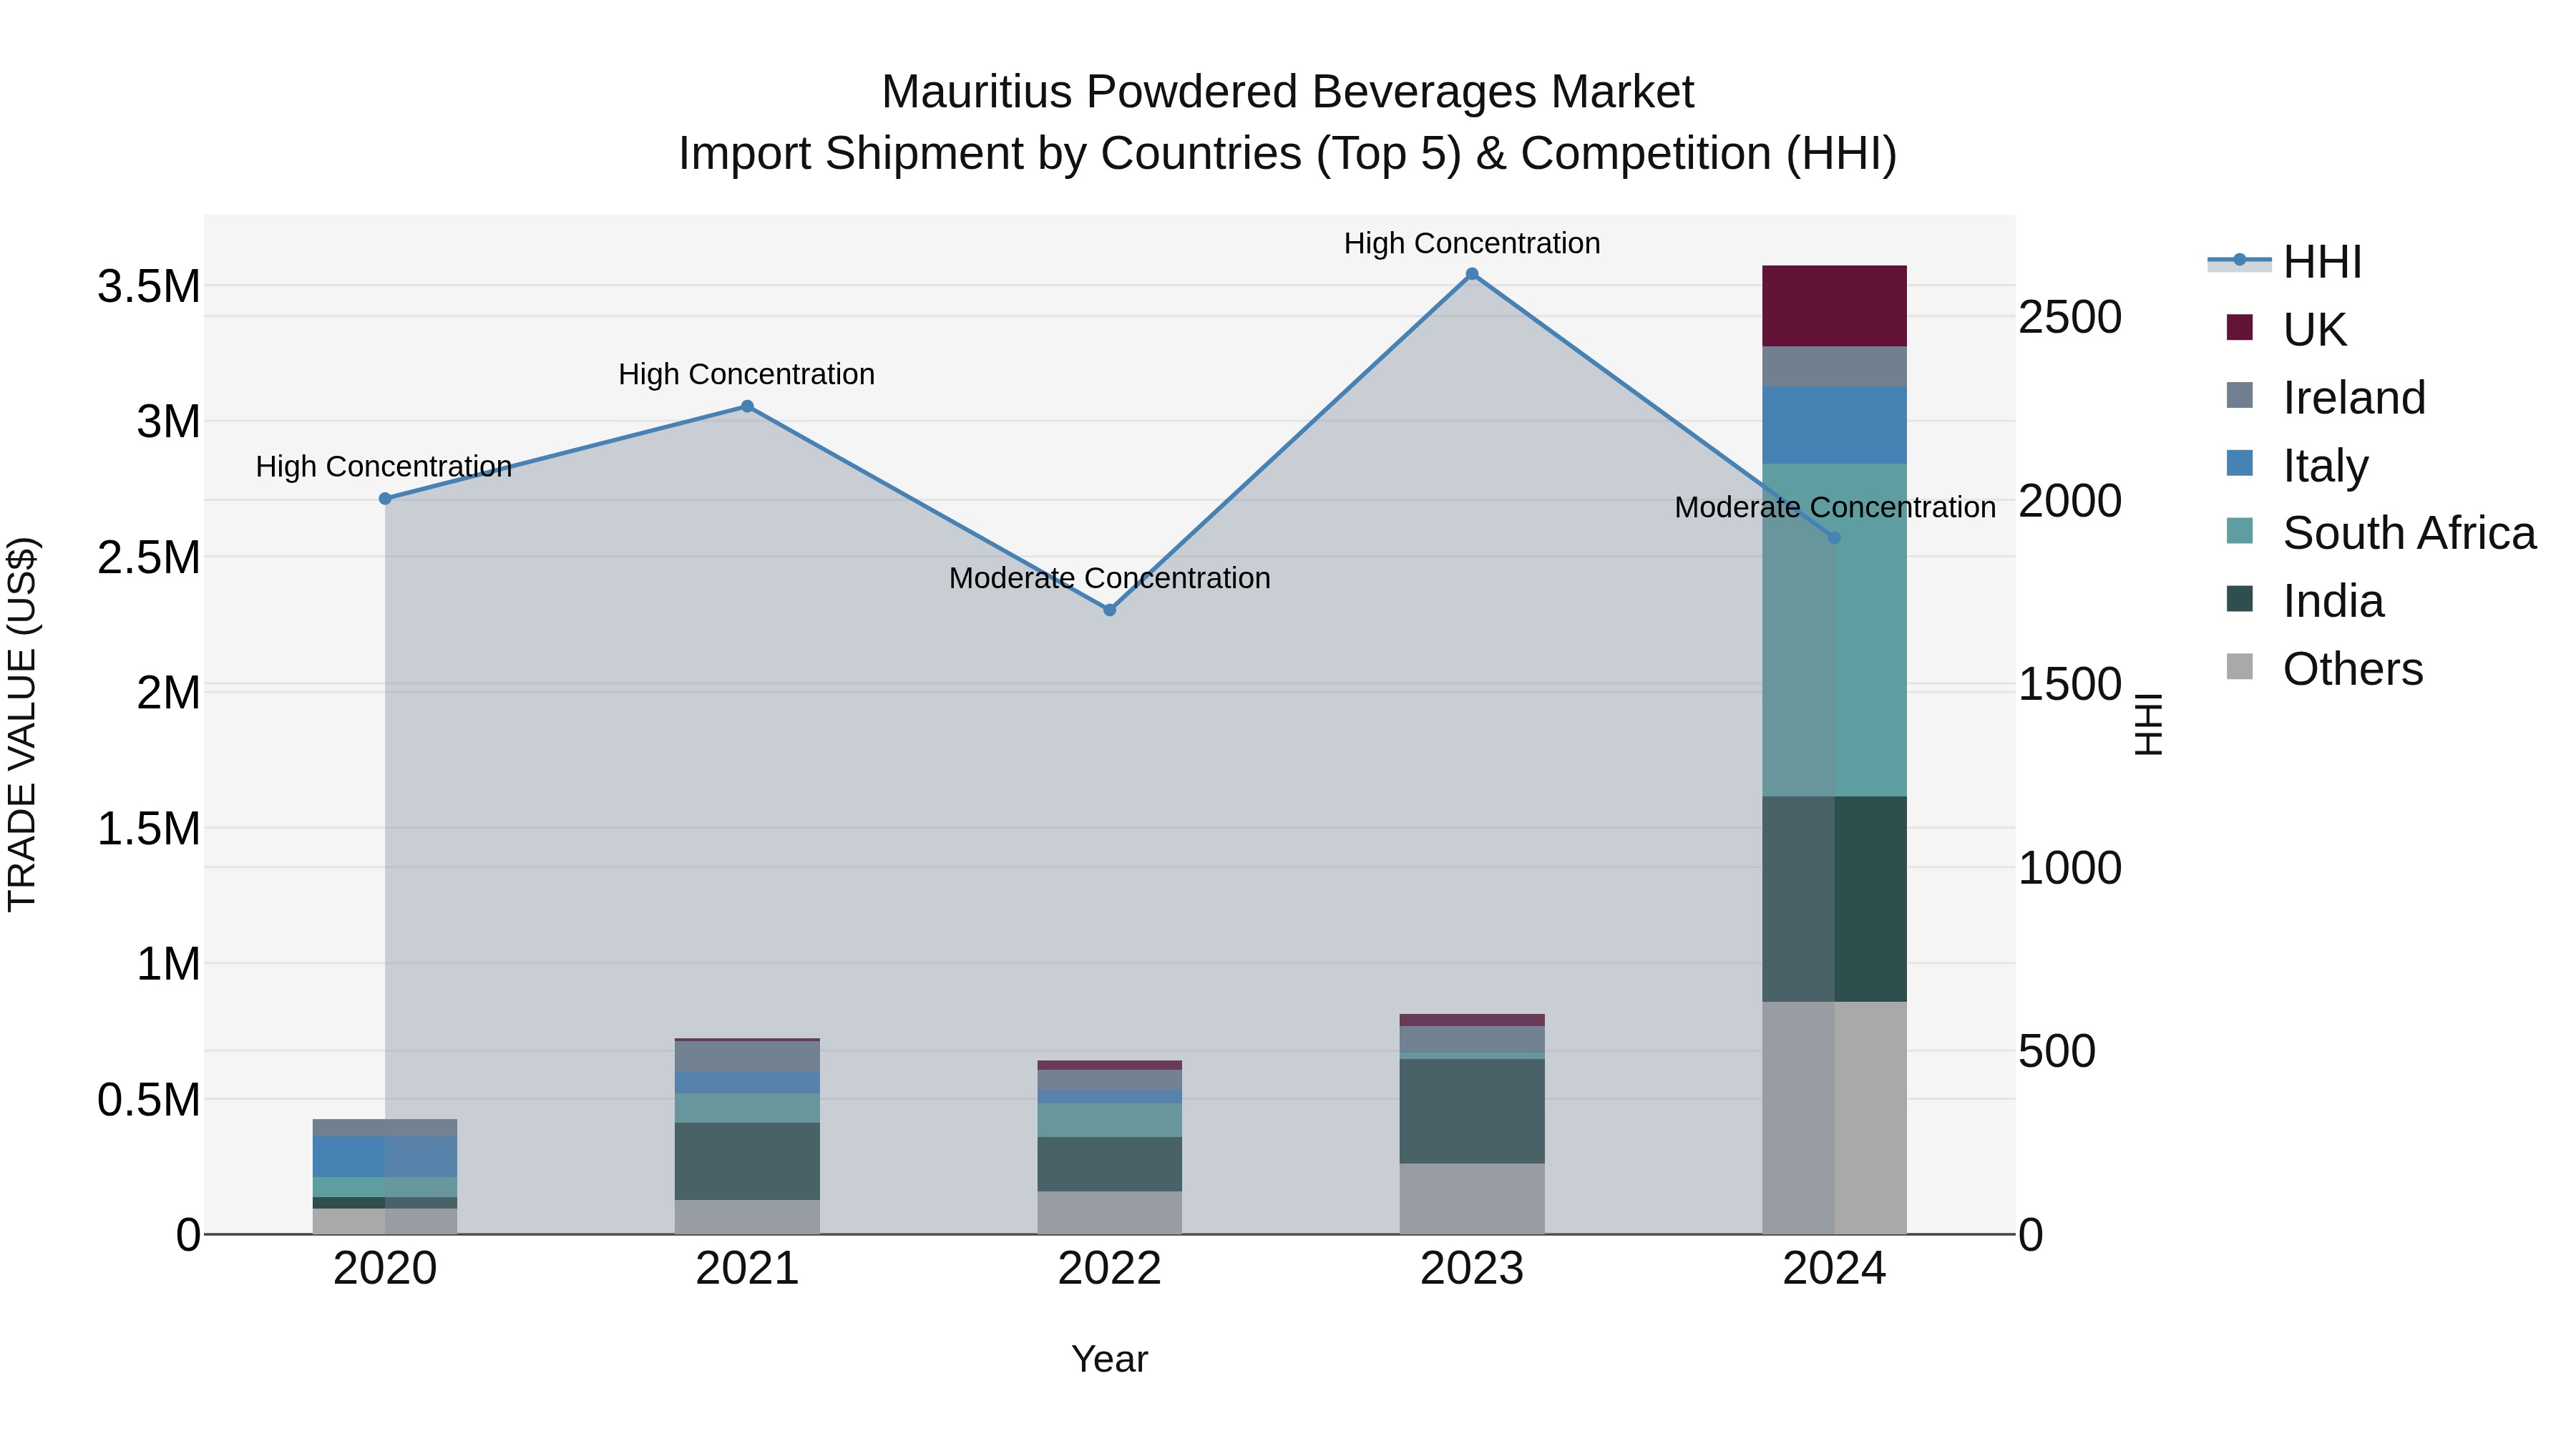Click the 2021 HHI data point

(x=747, y=406)
